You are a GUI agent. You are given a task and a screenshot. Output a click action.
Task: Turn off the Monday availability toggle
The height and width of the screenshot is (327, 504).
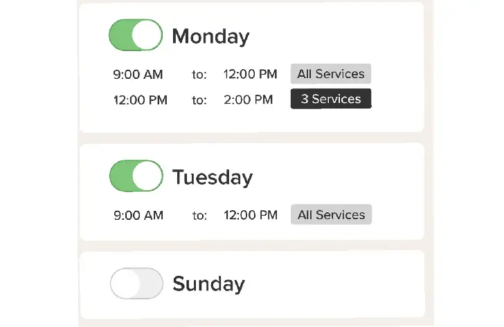point(136,35)
